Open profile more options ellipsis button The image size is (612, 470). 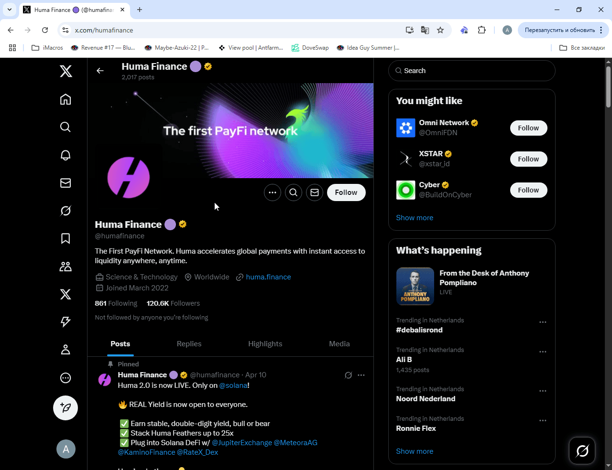[273, 192]
